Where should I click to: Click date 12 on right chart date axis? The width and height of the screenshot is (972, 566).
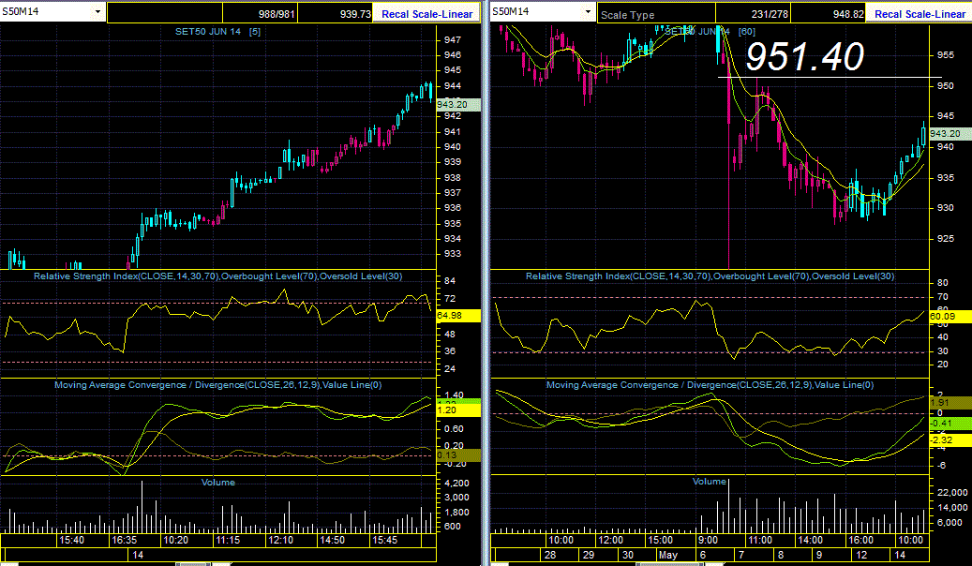[861, 555]
